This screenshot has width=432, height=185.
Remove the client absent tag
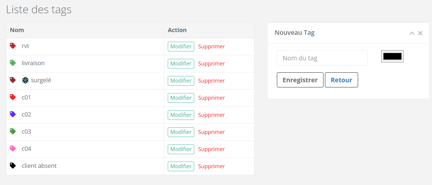point(212,166)
